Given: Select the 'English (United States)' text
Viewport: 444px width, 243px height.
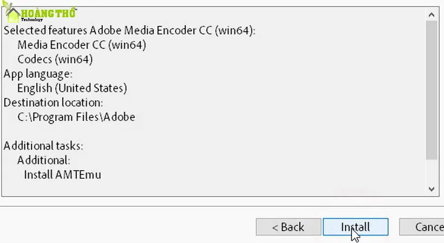Looking at the screenshot, I should [72, 87].
